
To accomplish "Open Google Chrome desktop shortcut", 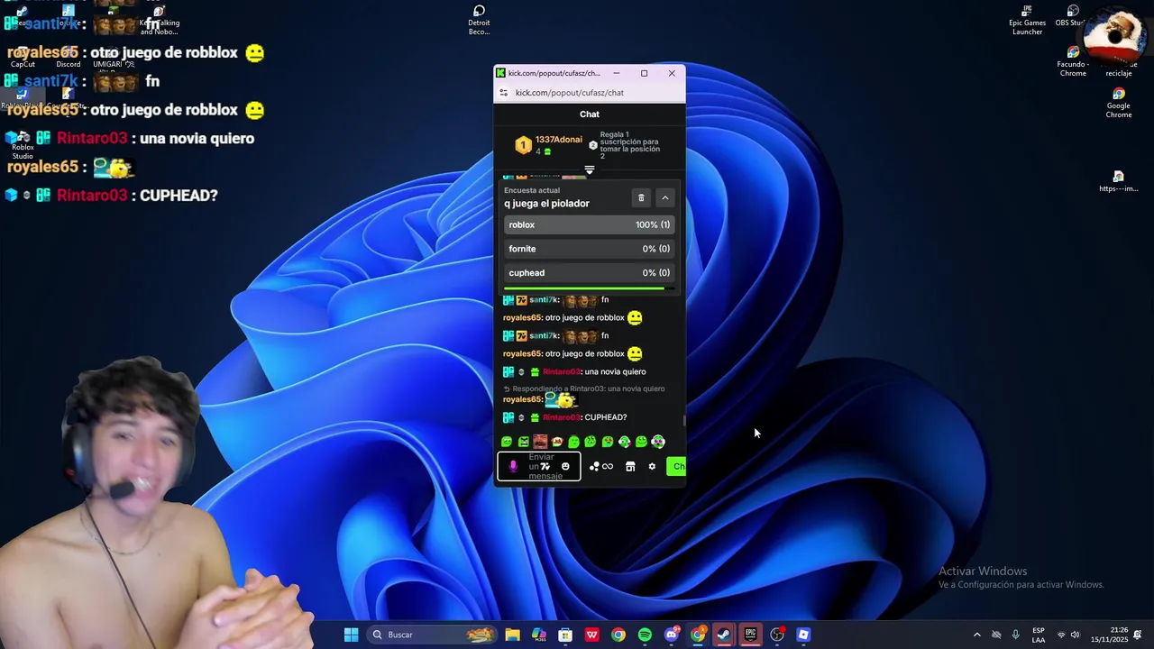I will coord(1119,103).
